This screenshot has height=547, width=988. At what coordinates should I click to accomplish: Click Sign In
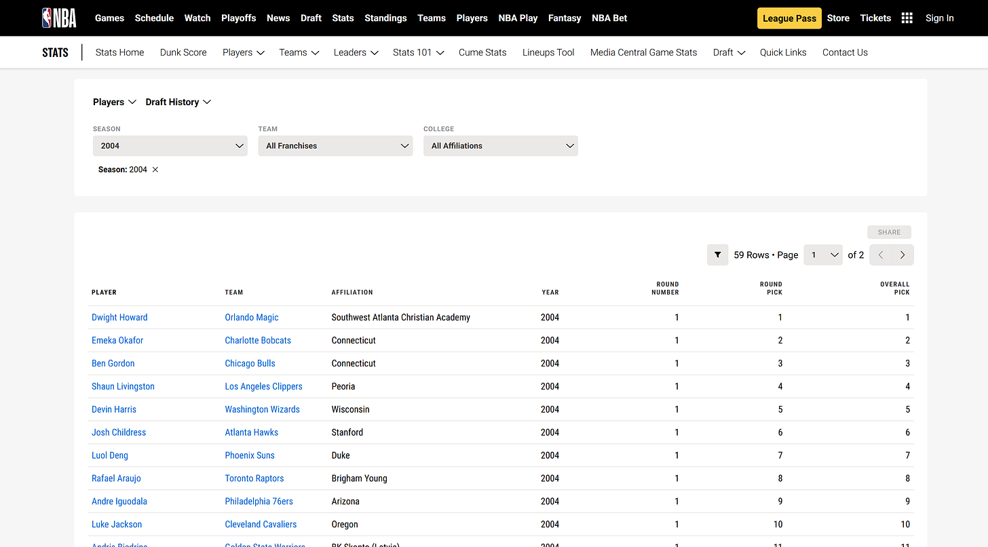click(x=939, y=18)
